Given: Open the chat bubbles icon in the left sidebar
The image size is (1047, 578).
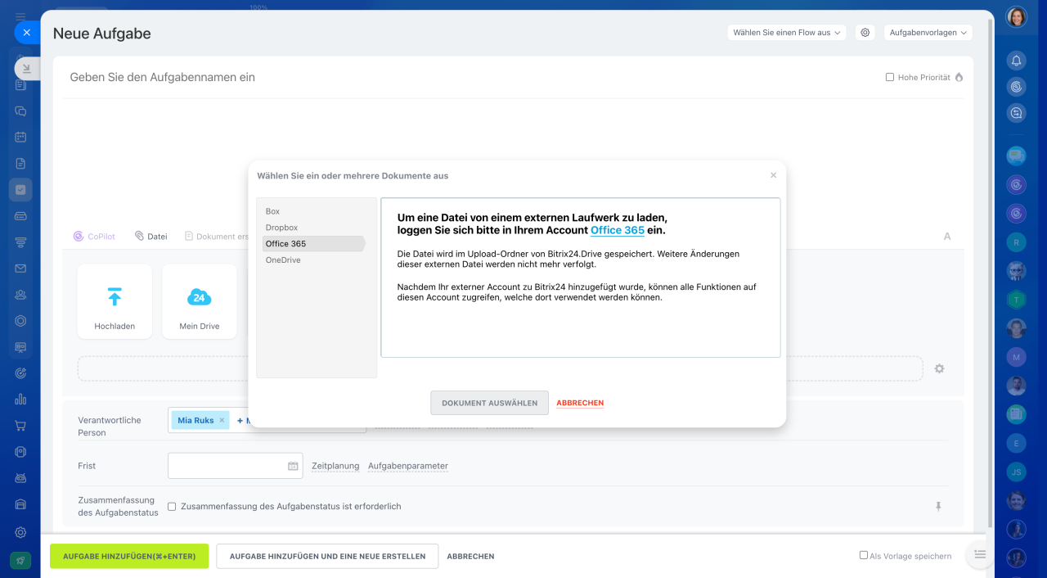Looking at the screenshot, I should pyautogui.click(x=20, y=111).
